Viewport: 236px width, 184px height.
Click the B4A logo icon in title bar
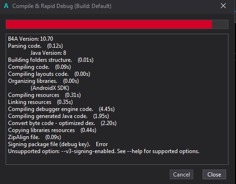pos(6,6)
